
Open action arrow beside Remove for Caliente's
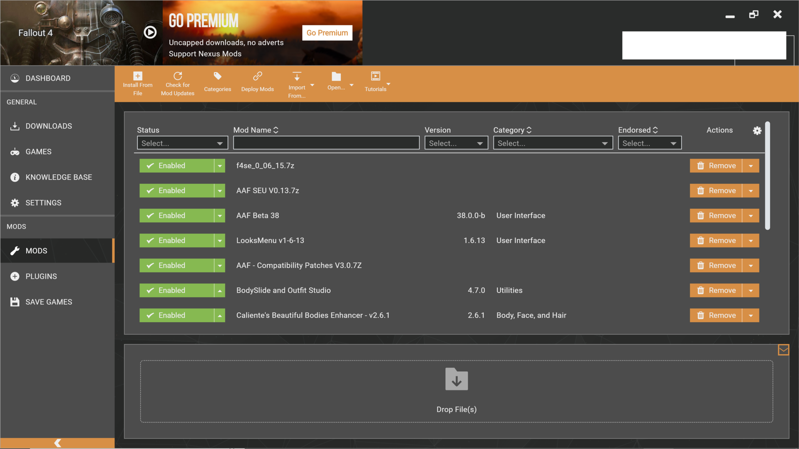[x=751, y=316]
